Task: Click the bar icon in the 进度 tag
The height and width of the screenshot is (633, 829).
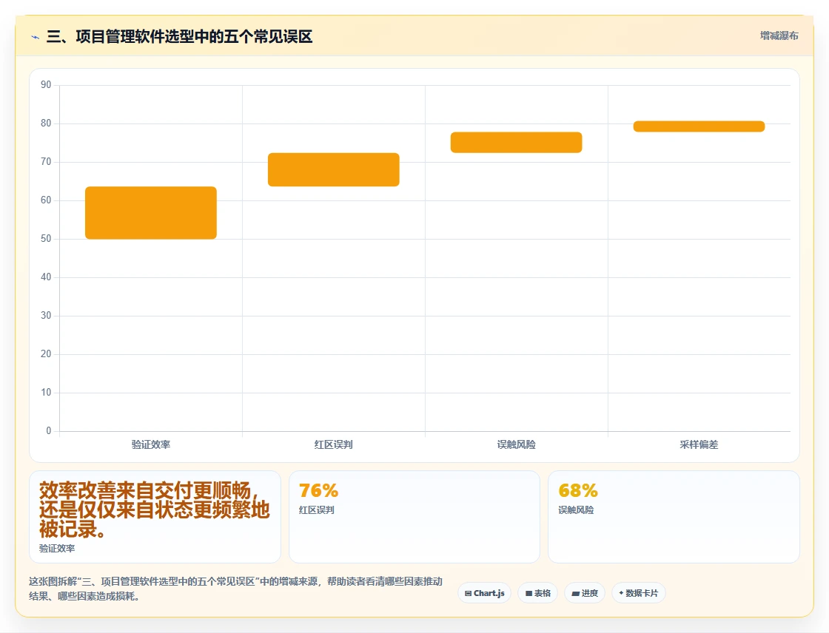Action: pos(576,594)
